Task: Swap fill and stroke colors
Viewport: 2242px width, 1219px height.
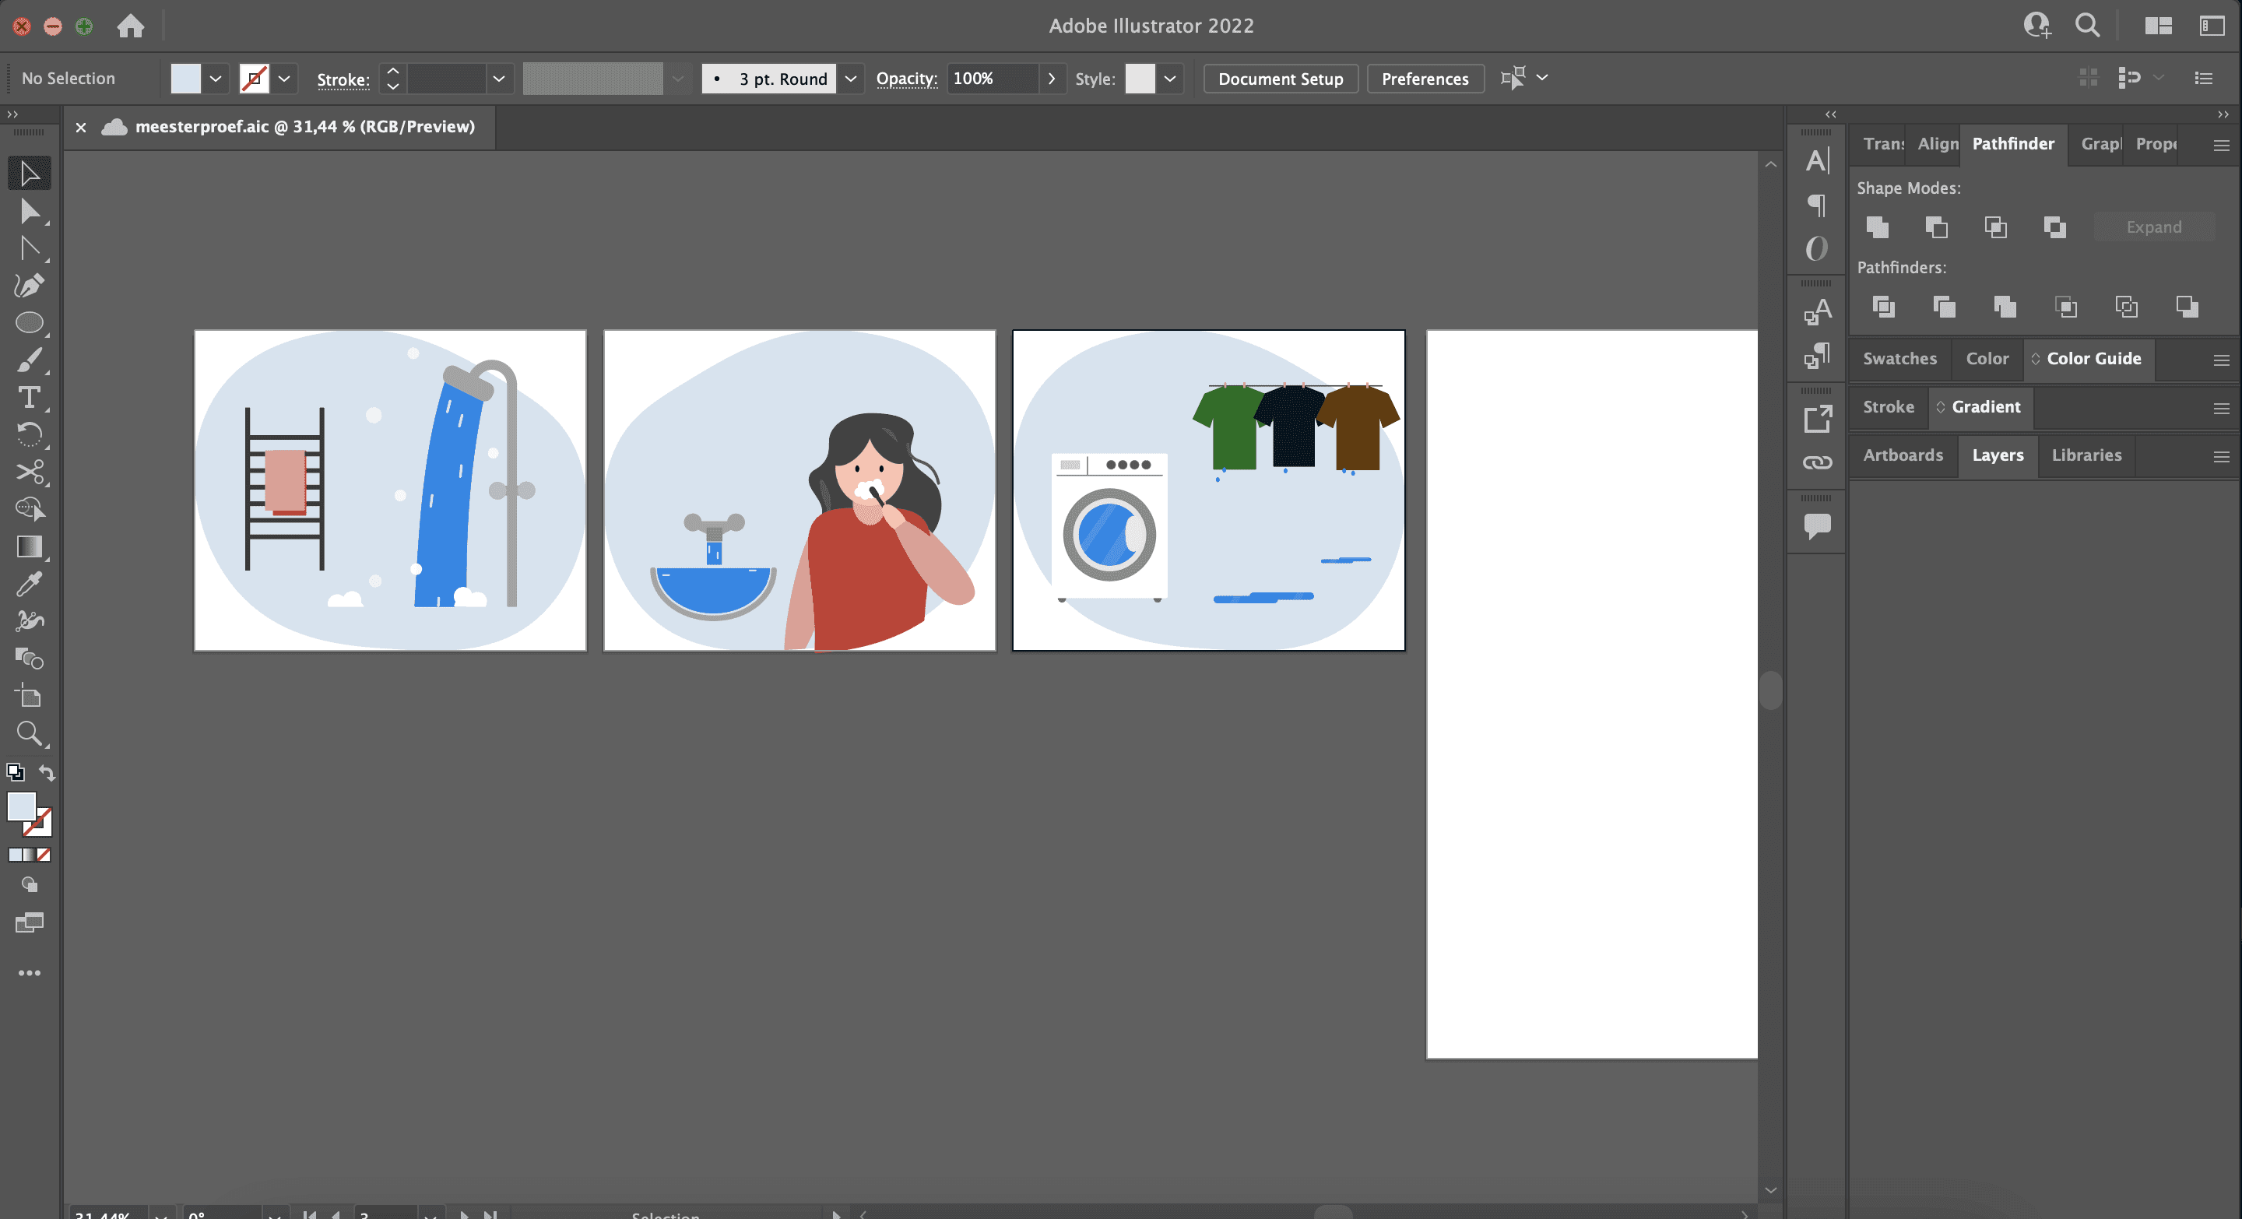Action: point(47,773)
